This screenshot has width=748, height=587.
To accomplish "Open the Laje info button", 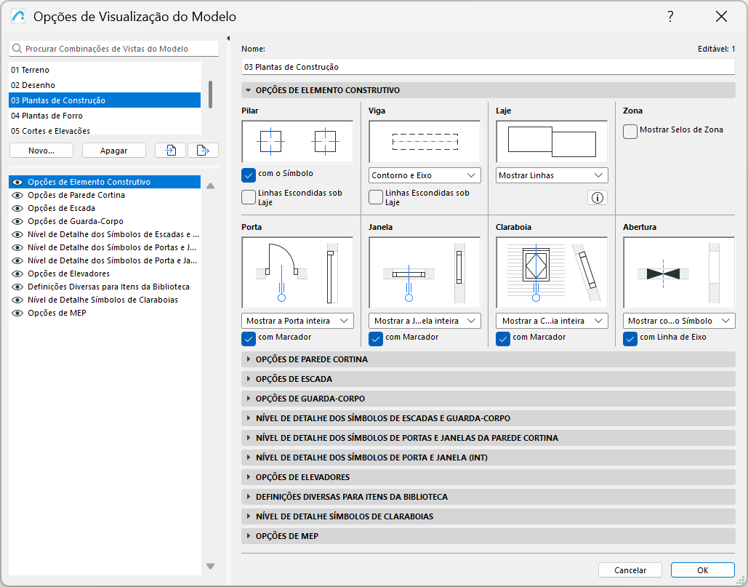I will (x=597, y=197).
